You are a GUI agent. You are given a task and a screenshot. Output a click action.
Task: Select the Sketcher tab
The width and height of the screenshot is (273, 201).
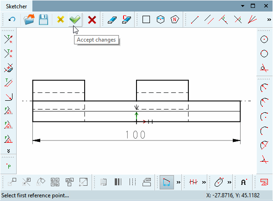pos(16,6)
